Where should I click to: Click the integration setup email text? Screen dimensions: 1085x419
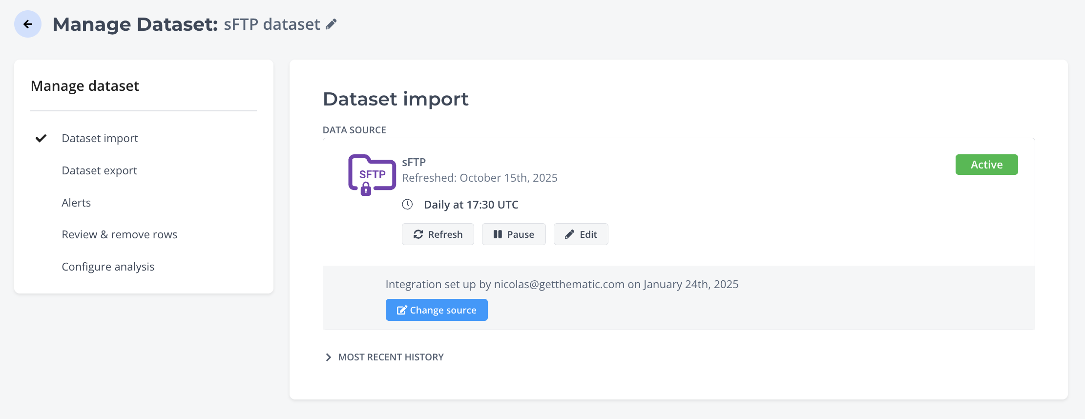559,284
